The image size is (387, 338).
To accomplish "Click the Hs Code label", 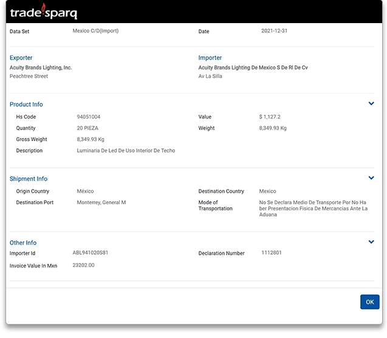I will coord(26,117).
